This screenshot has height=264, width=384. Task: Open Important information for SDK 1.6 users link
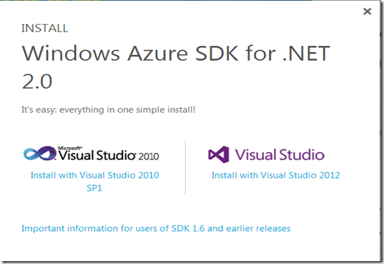point(156,228)
